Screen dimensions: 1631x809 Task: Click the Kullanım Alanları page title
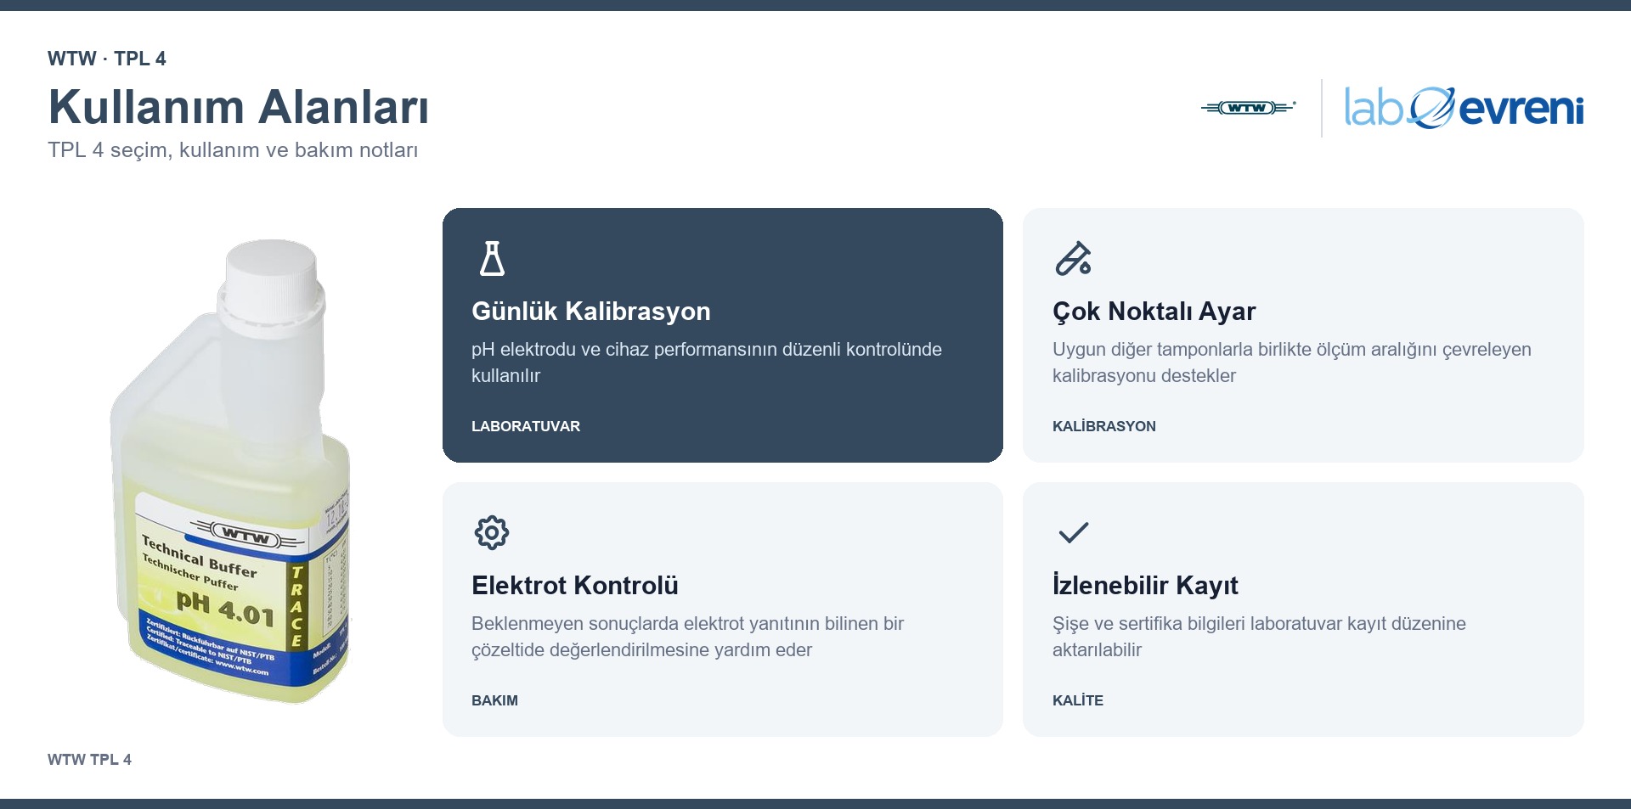click(239, 107)
